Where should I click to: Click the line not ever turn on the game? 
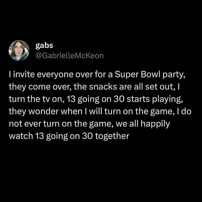[x=89, y=124]
